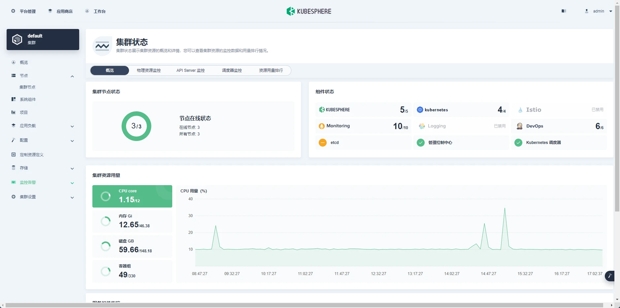Select the 概览 tab
The height and width of the screenshot is (308, 620).
pyautogui.click(x=110, y=70)
